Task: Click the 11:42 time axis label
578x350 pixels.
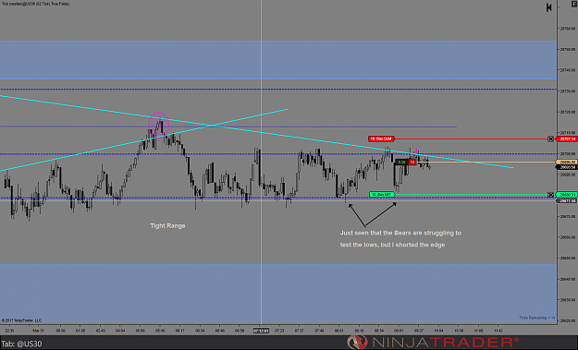Action: coord(498,331)
